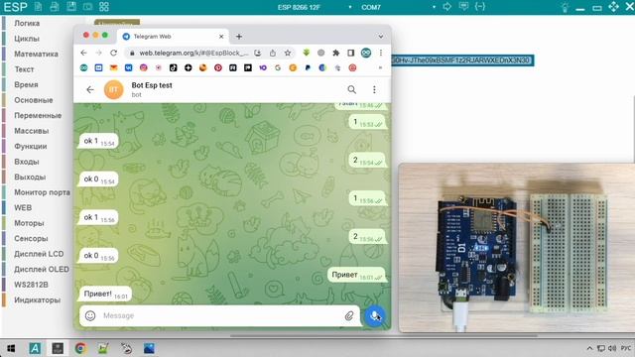The height and width of the screenshot is (357, 635).
Task: Select the Индикаторы category
Action: point(37,299)
